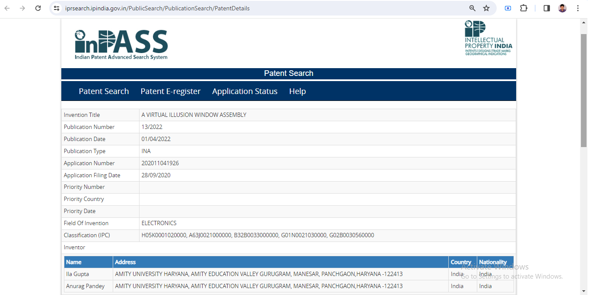Click the Priority Country label

coord(84,199)
